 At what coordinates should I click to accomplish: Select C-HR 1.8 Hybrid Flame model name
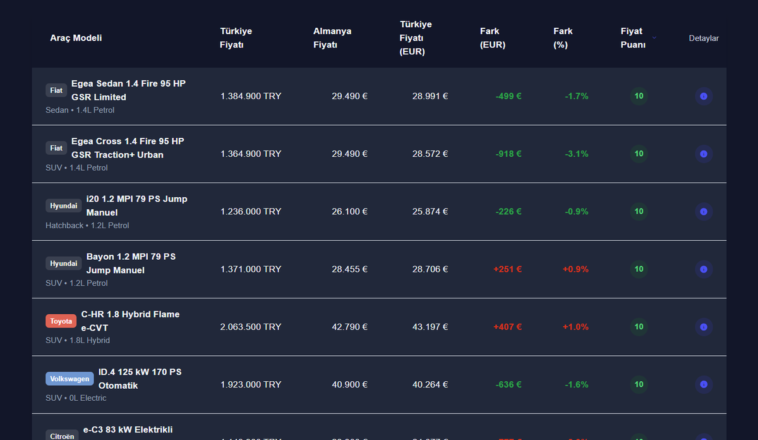pos(130,321)
